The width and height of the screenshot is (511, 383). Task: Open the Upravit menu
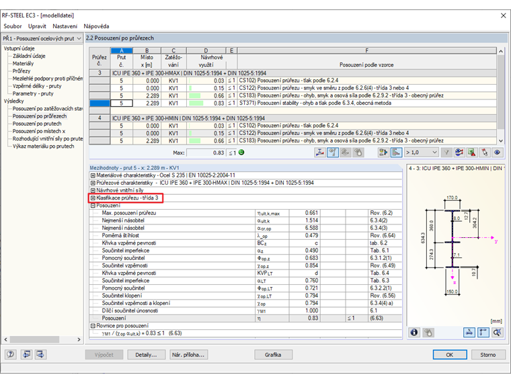pos(37,26)
